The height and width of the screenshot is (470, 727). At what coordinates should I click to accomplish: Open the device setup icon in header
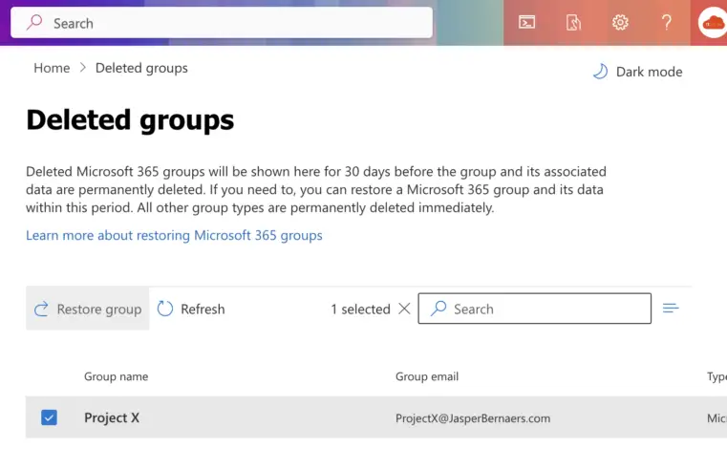[573, 22]
